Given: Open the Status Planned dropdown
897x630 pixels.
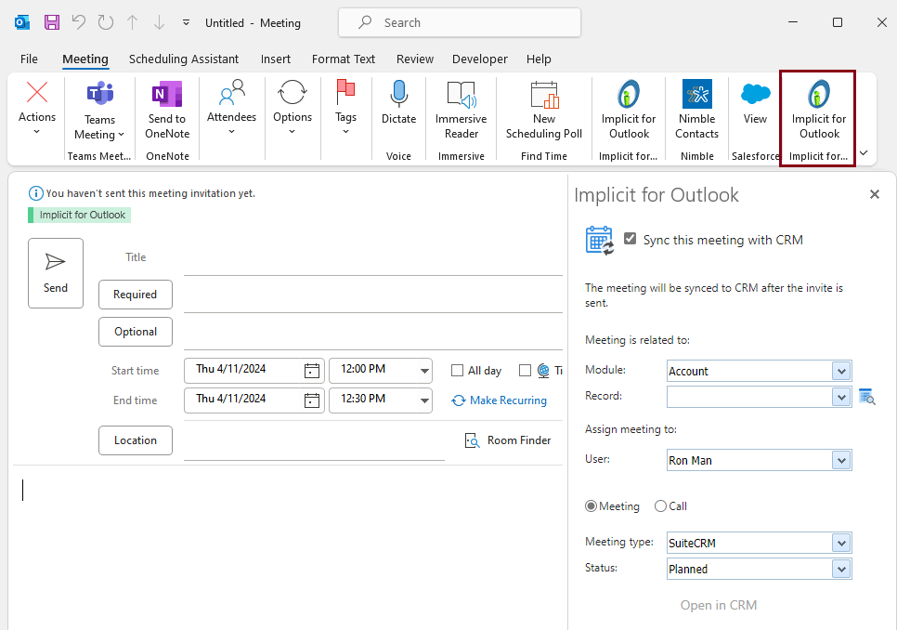Looking at the screenshot, I should (x=841, y=569).
